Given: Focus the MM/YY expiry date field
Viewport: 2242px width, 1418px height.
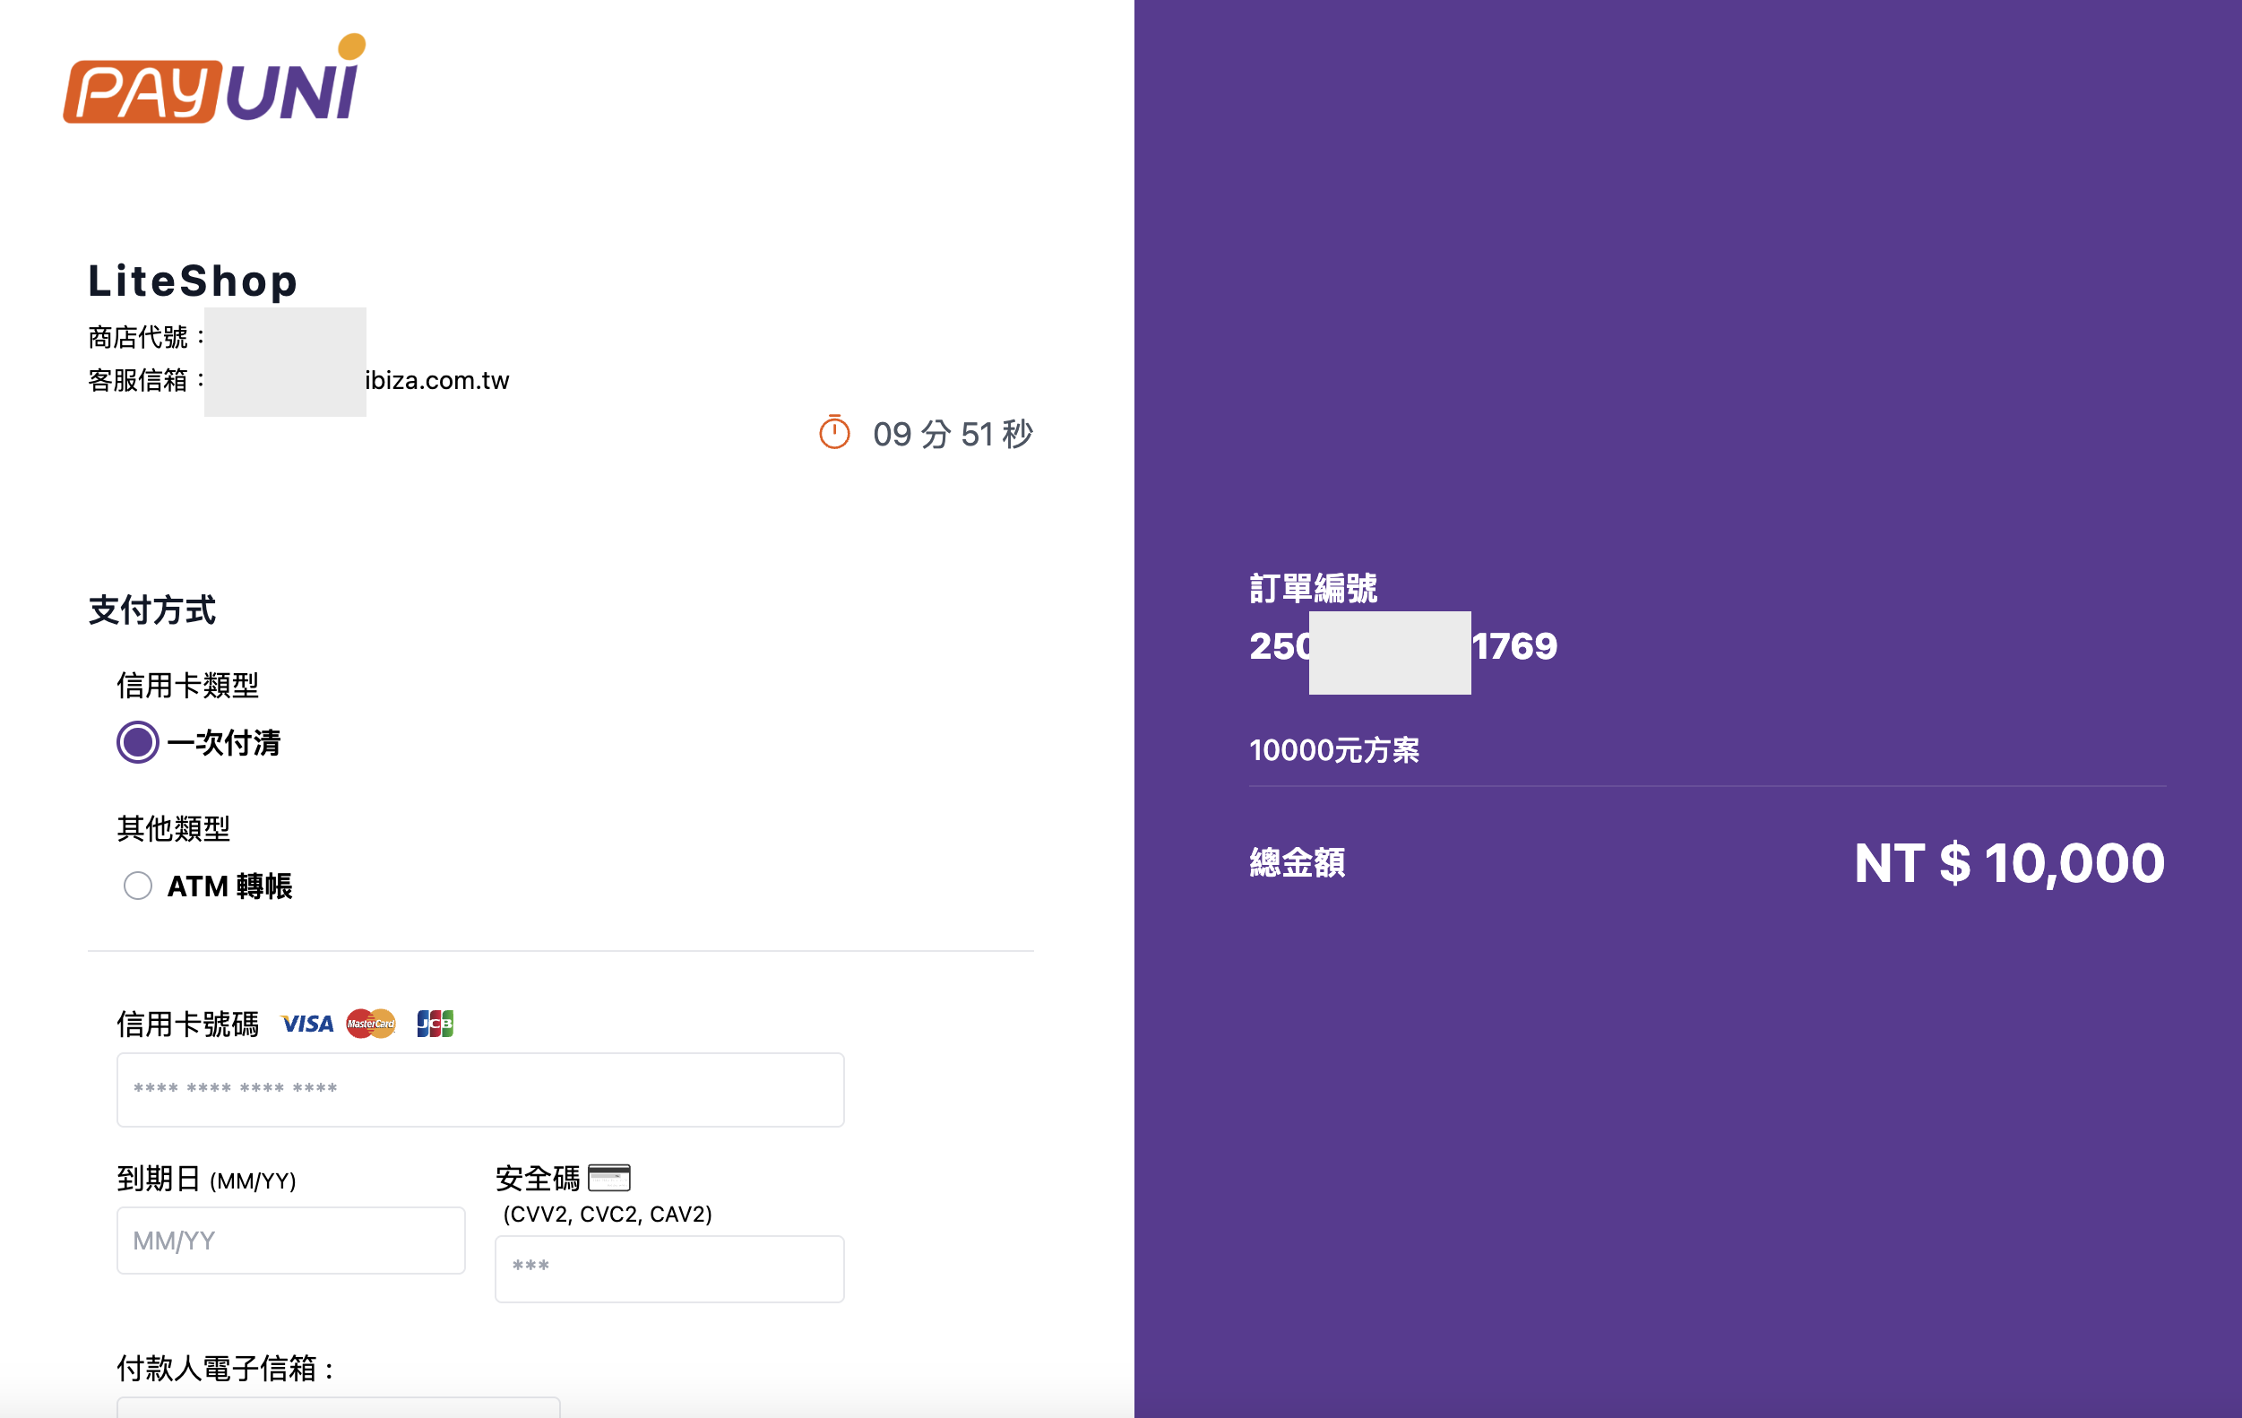Looking at the screenshot, I should click(290, 1241).
